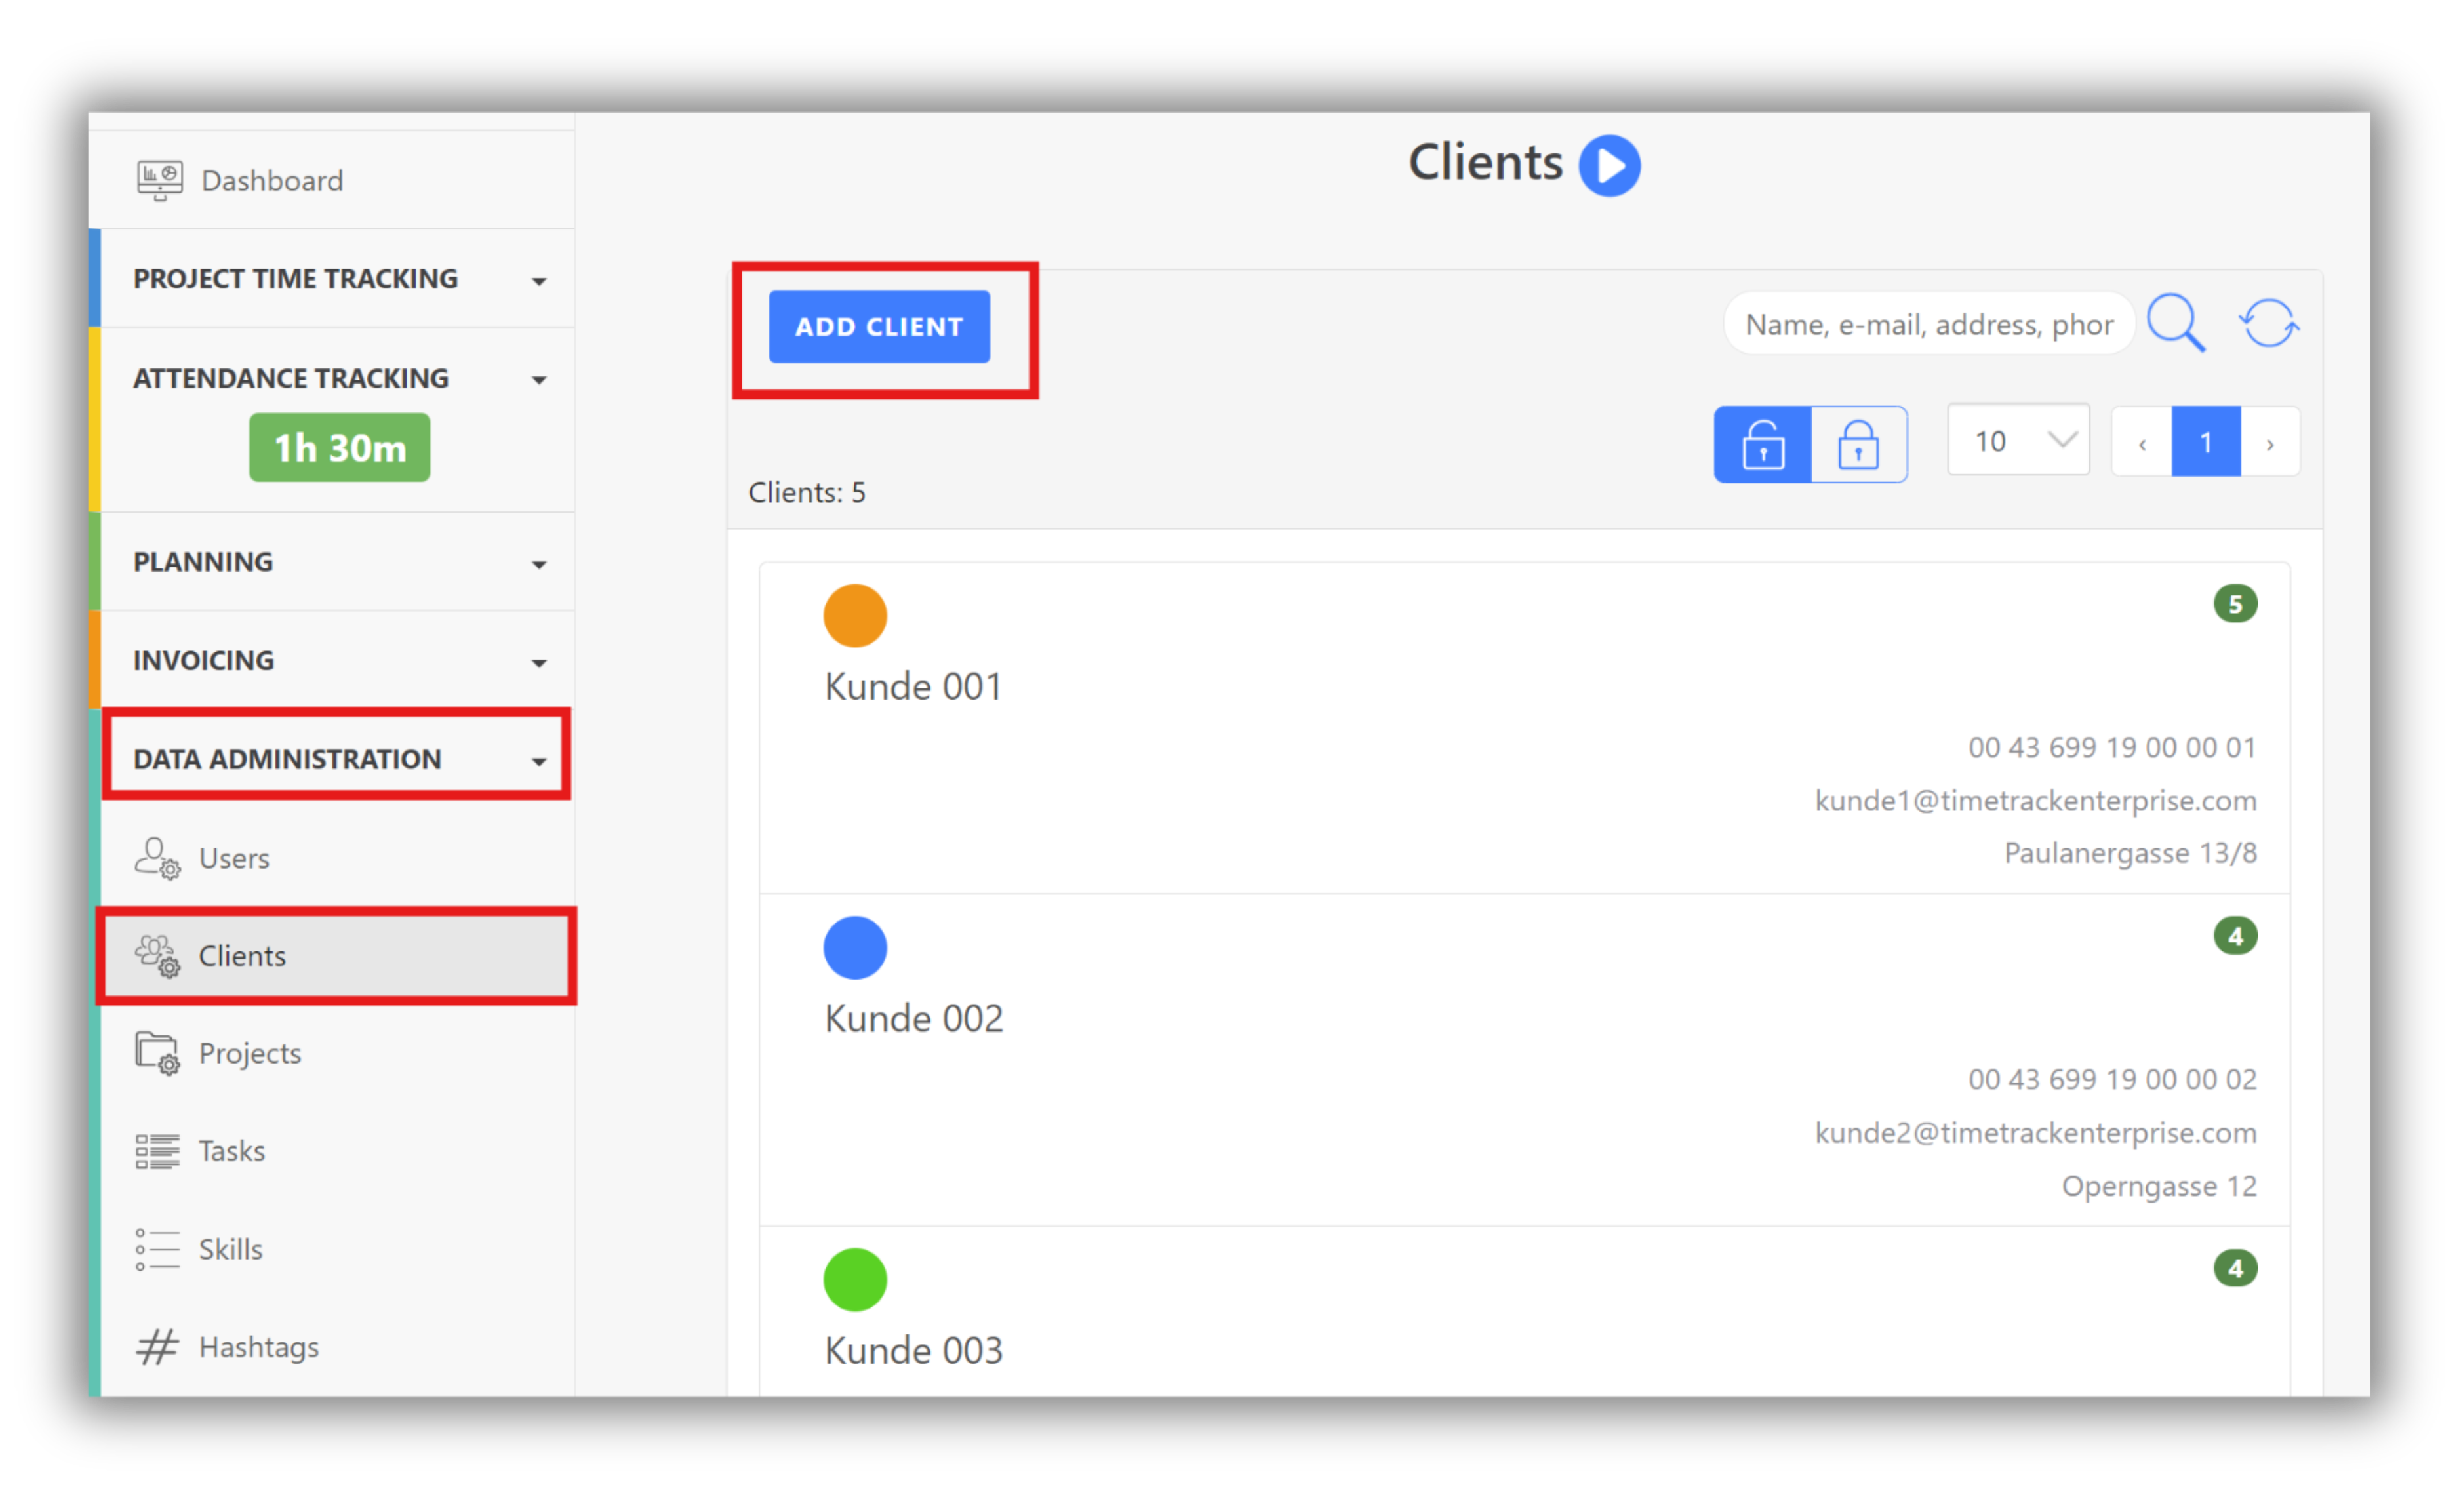
Task: Switch to locked clients view
Action: [x=1858, y=444]
